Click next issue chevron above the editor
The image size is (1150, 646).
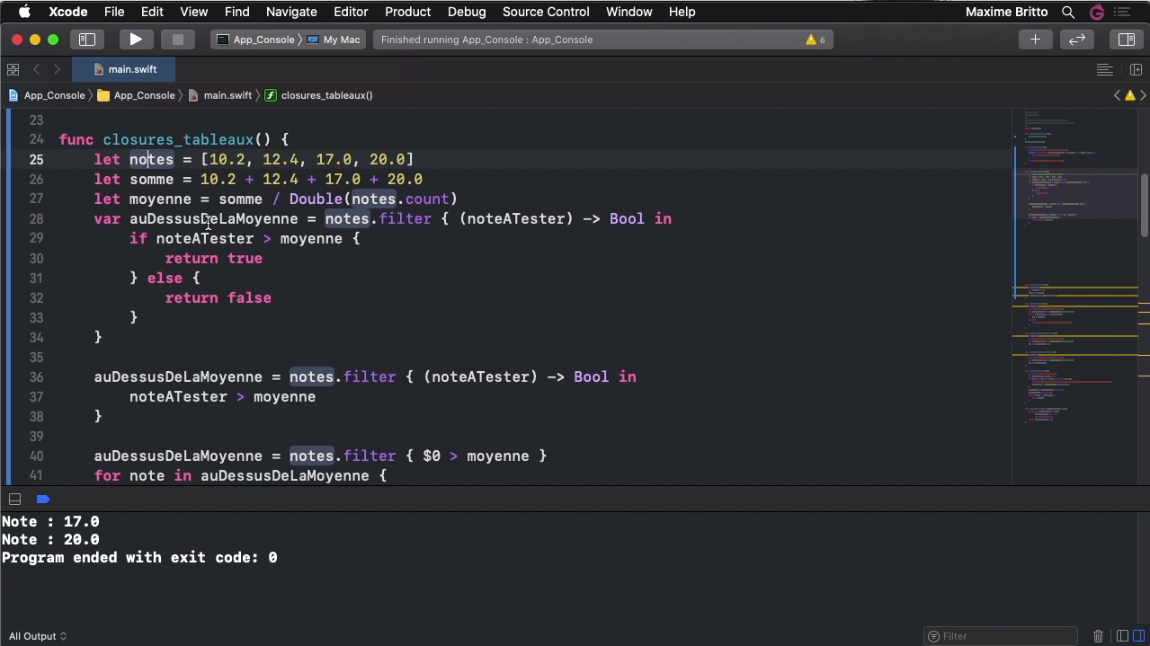[x=1142, y=94]
